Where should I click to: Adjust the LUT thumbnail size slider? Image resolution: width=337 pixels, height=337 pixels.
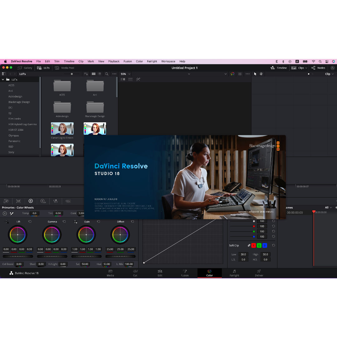coord(72,74)
